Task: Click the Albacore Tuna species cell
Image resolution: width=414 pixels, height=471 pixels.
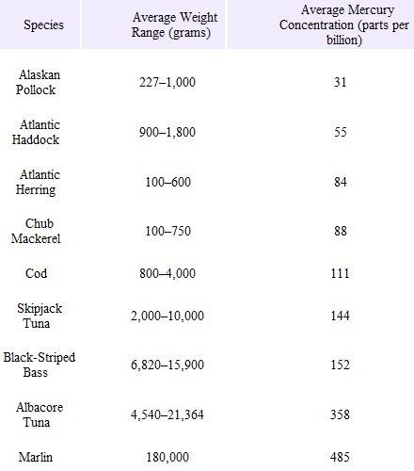Action: 40,414
